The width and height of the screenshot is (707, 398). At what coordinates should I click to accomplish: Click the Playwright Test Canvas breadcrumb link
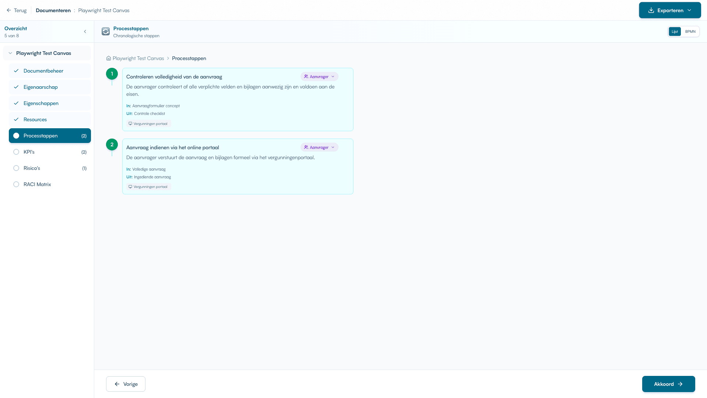(138, 58)
